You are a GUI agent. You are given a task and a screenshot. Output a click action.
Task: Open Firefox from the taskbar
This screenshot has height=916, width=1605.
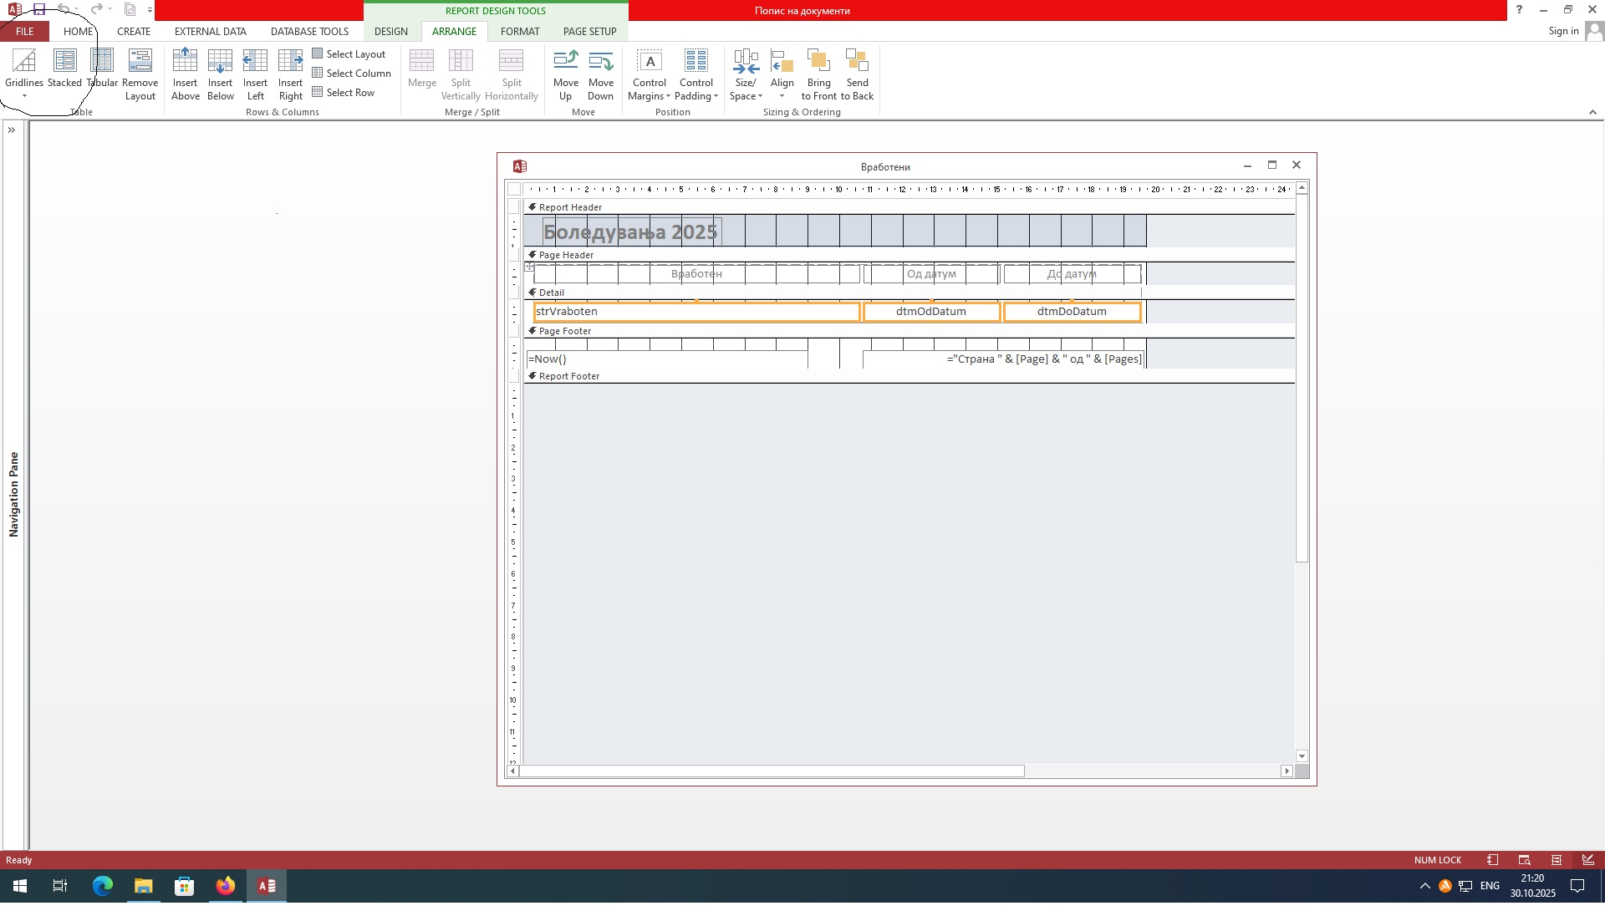(x=225, y=886)
